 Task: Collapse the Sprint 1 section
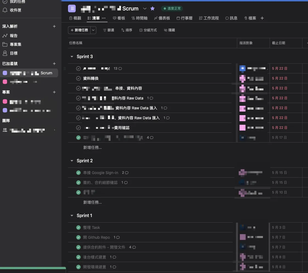tap(72, 215)
